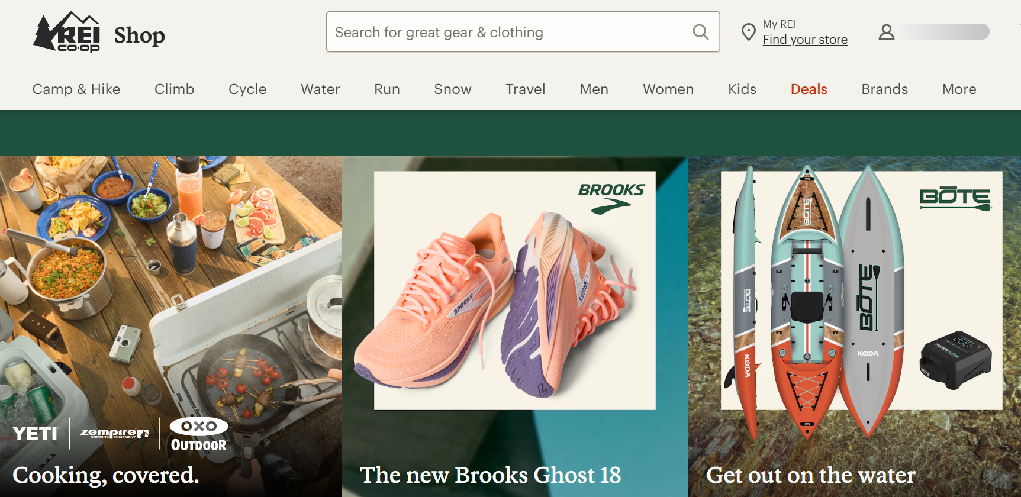Open the Run menu
The width and height of the screenshot is (1021, 497).
[x=387, y=89]
